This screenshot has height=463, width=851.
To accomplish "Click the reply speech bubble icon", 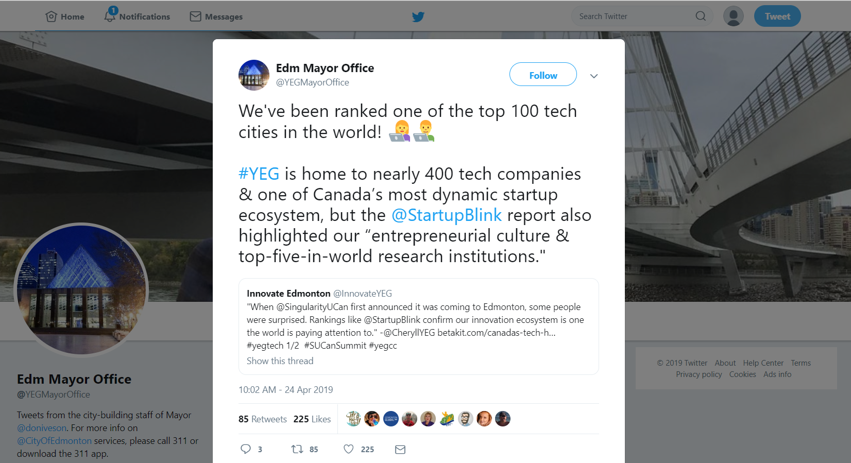I will coord(246,449).
